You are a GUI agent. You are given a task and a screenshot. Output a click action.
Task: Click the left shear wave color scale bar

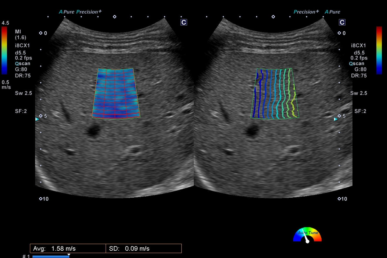pyautogui.click(x=4, y=50)
